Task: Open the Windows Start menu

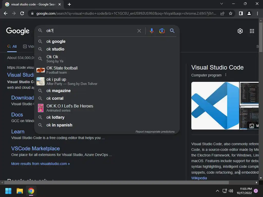Action: tap(8, 191)
